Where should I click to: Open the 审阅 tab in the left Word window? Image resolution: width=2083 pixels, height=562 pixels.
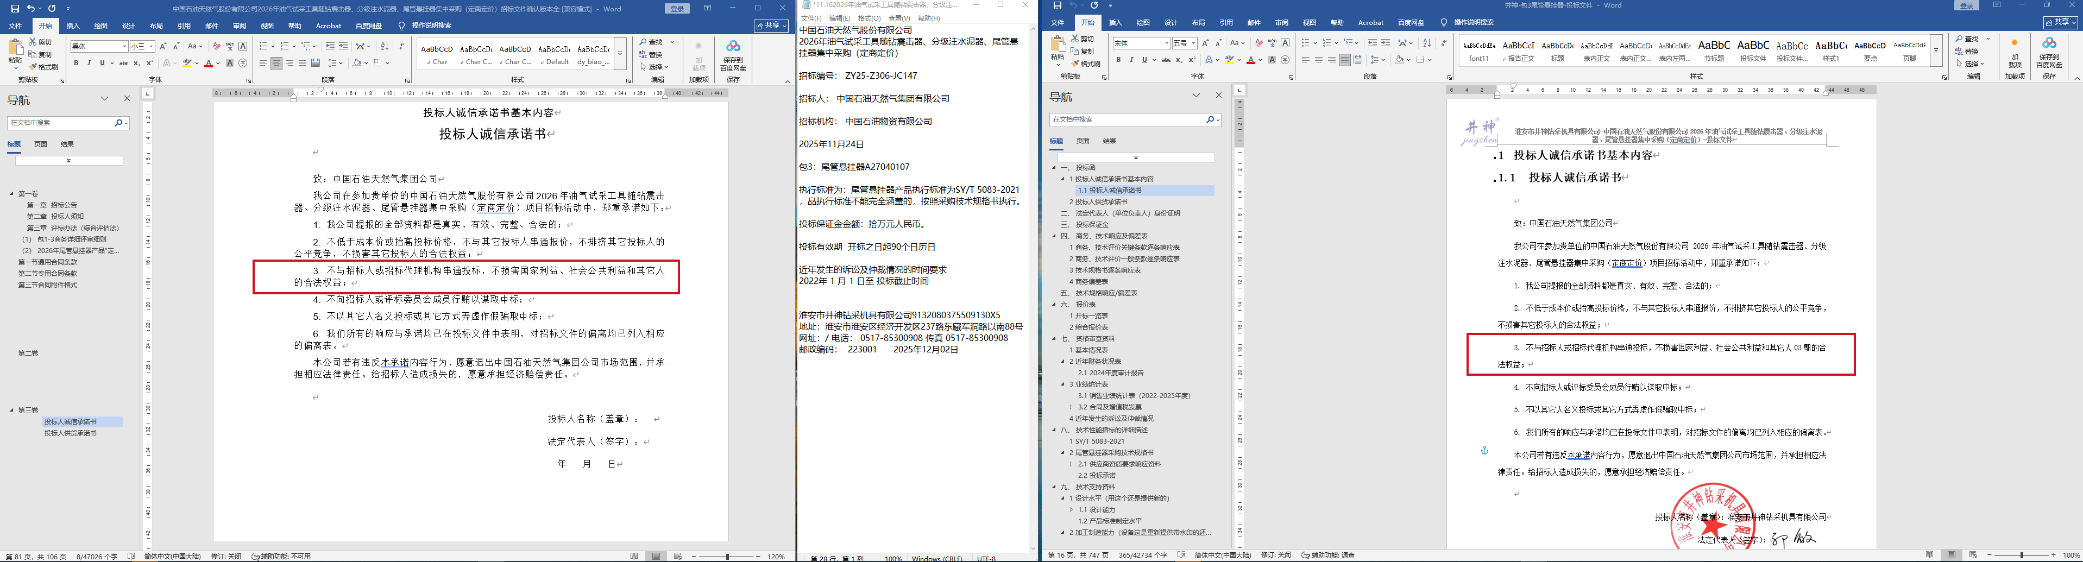tap(240, 26)
